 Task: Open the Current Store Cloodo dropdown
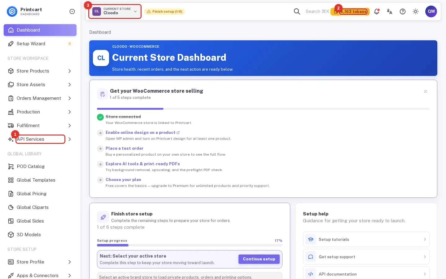115,11
